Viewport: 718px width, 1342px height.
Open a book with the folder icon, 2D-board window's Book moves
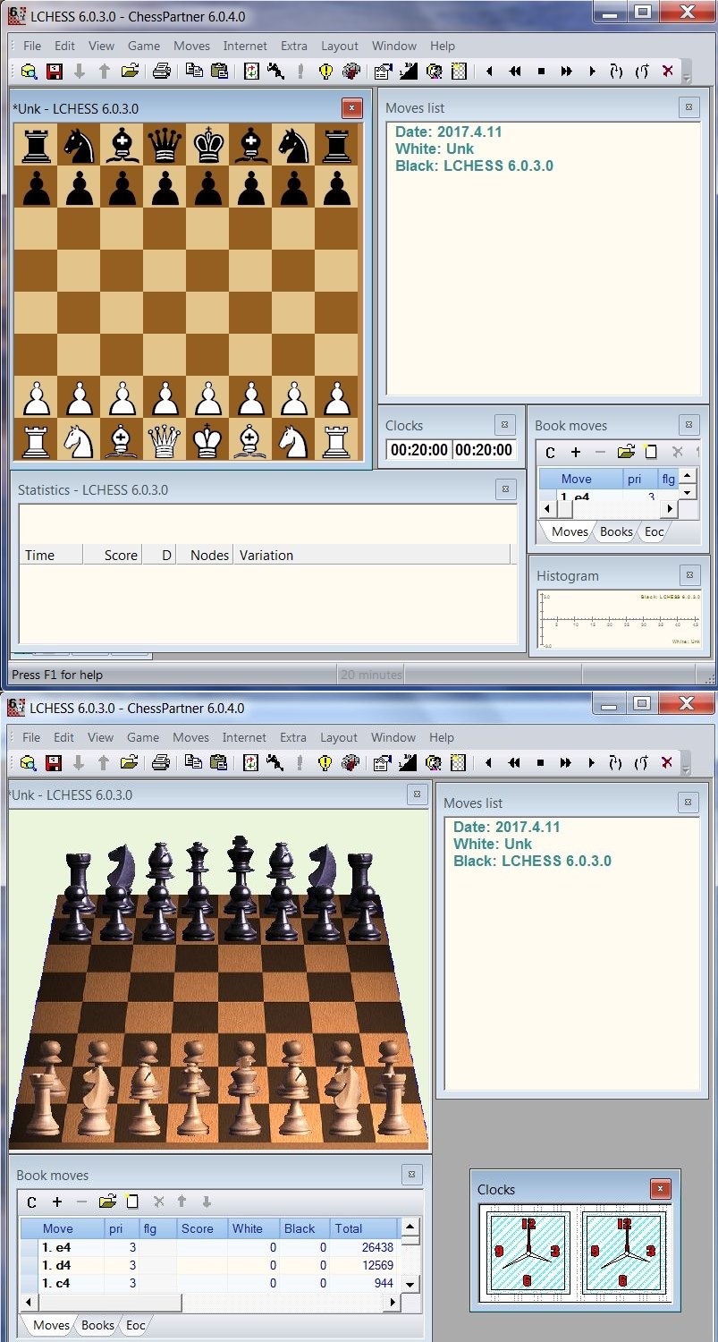626,453
